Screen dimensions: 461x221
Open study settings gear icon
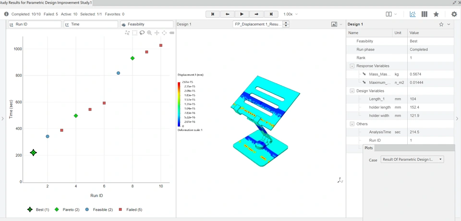pos(454,14)
